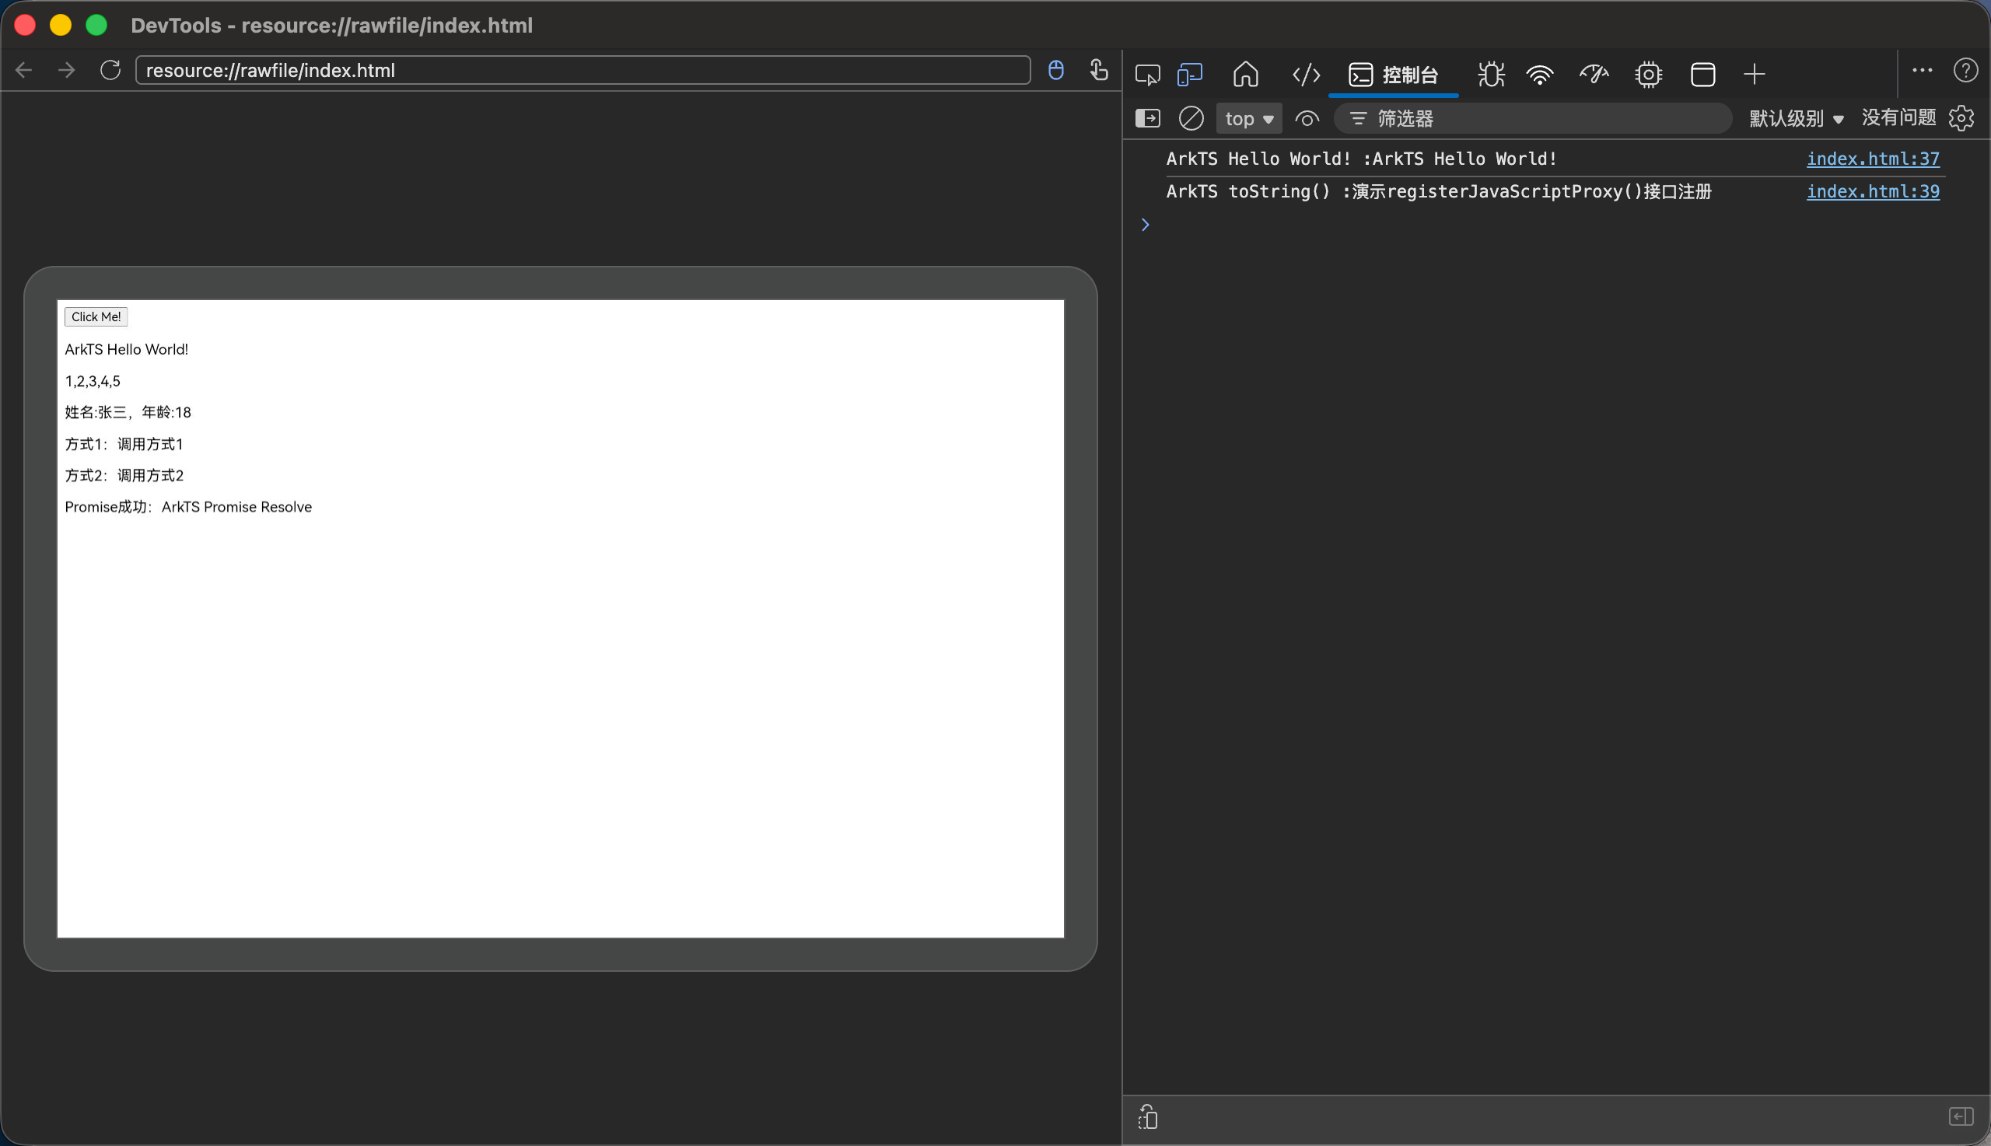
Task: Expand the top context dropdown
Action: (x=1248, y=119)
